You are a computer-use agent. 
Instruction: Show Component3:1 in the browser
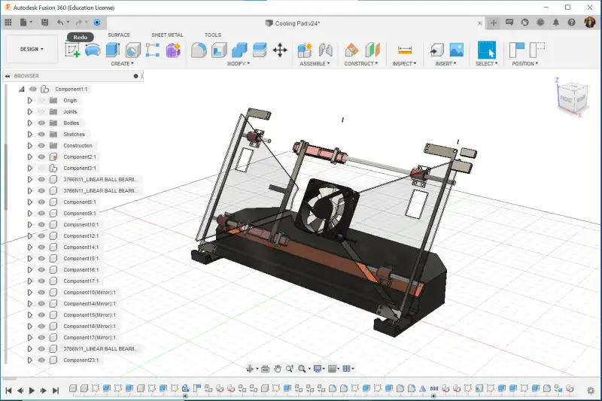[41, 168]
